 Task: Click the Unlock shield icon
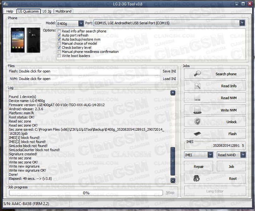pos(197,122)
